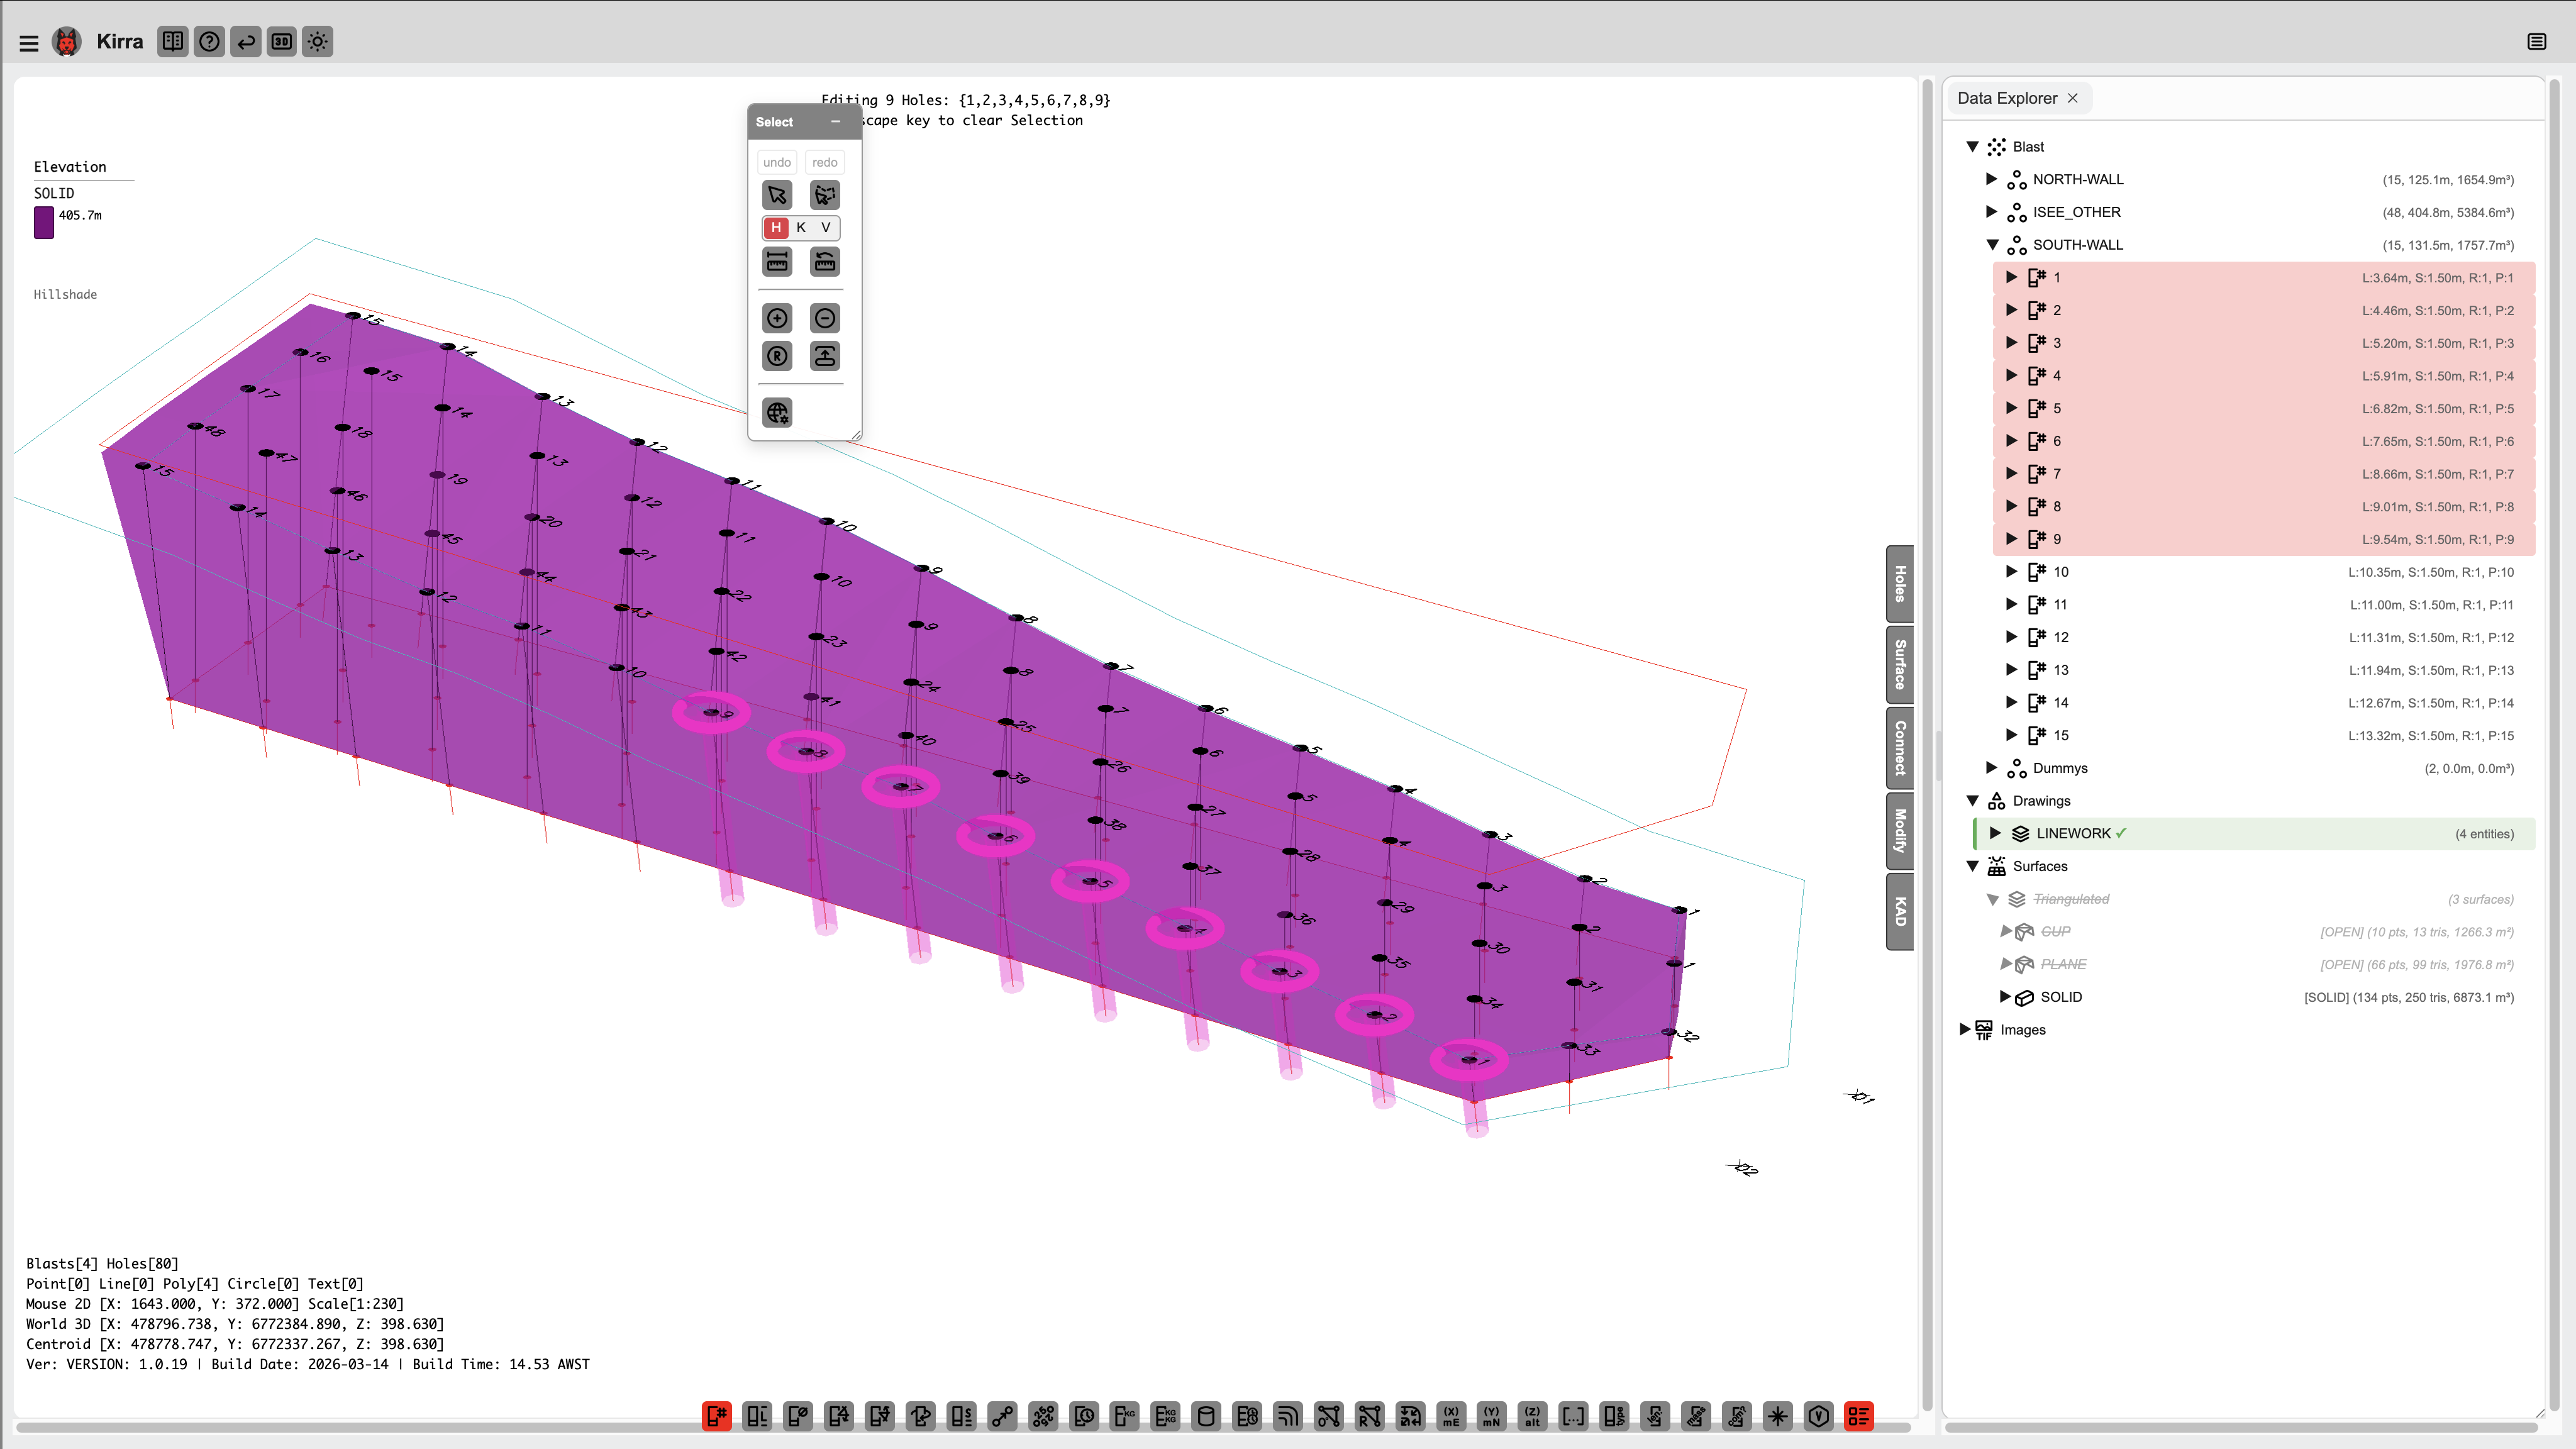The width and height of the screenshot is (2576, 1449).
Task: Activate the lasso selection tool
Action: point(824,195)
